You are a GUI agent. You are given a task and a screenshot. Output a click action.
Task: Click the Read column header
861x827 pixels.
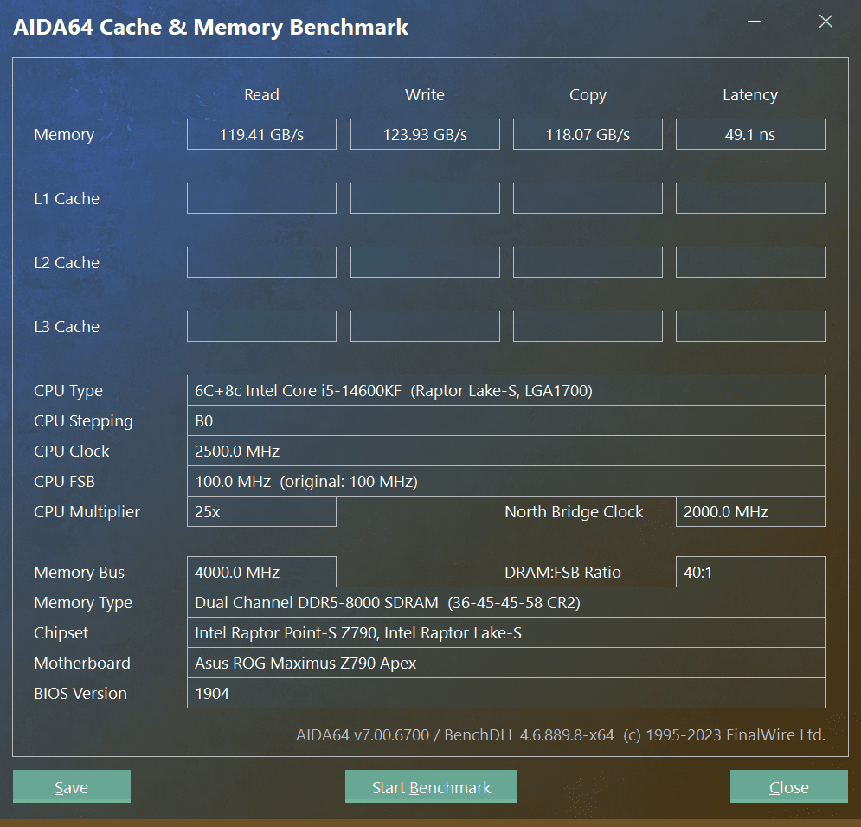pyautogui.click(x=261, y=95)
